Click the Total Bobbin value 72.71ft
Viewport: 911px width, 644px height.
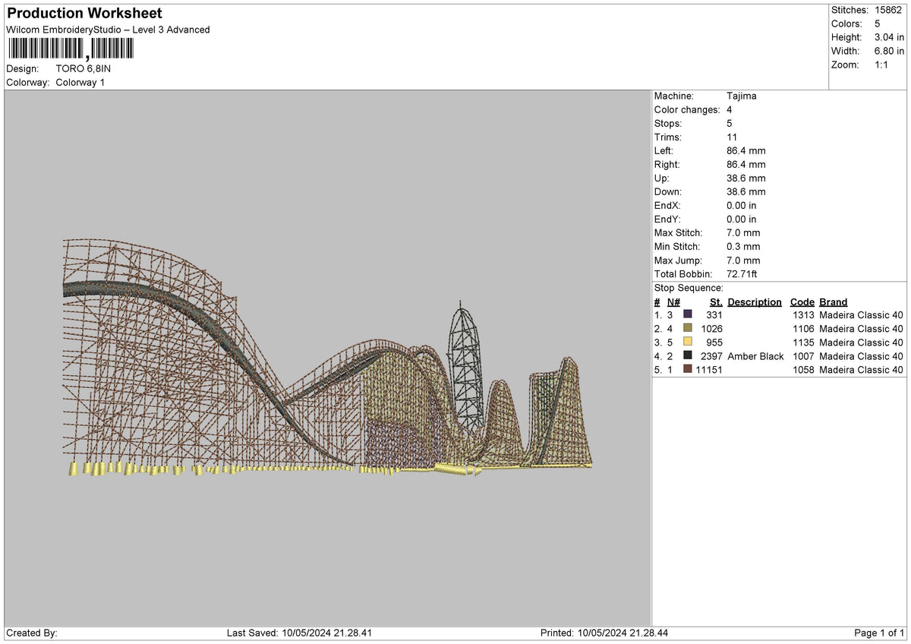(x=742, y=273)
